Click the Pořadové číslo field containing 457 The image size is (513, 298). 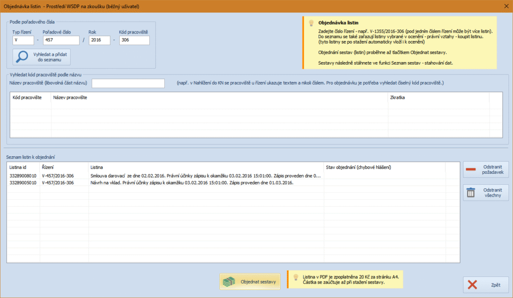point(61,40)
